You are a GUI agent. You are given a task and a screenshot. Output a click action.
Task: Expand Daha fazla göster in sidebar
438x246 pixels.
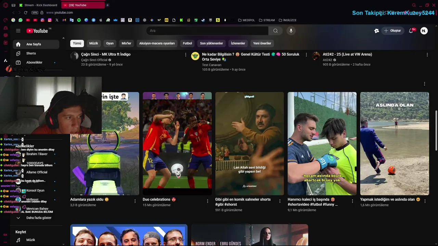pyautogui.click(x=36, y=218)
